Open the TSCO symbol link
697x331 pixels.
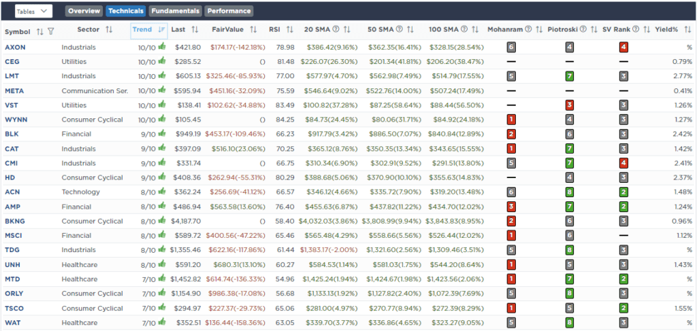pos(14,308)
